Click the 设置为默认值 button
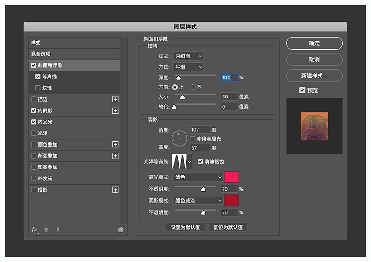371x262 pixels. 185,227
